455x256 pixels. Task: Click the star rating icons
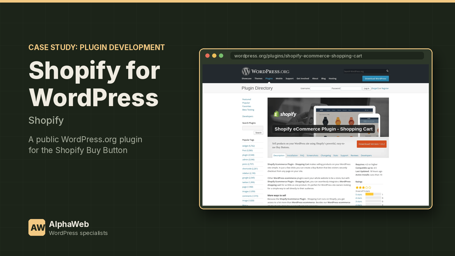363,187
